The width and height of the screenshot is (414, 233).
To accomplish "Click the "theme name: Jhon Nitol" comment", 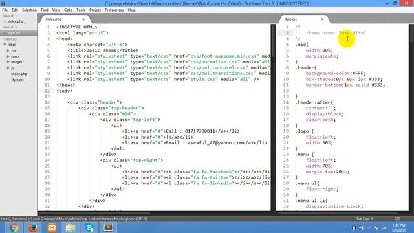I will pyautogui.click(x=336, y=33).
